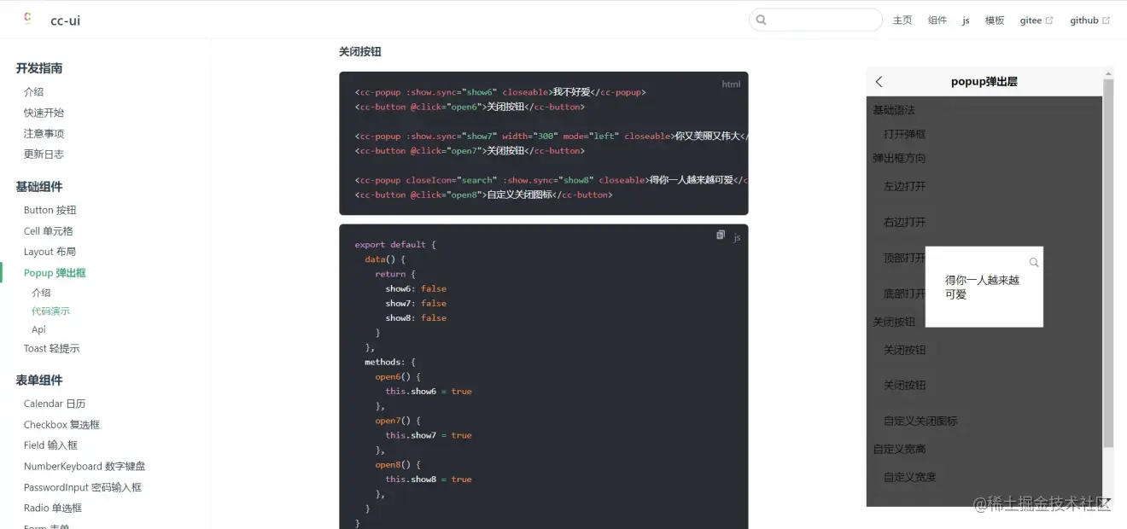The width and height of the screenshot is (1127, 529).
Task: Click the search magnifier in the top search bar
Action: 761,19
